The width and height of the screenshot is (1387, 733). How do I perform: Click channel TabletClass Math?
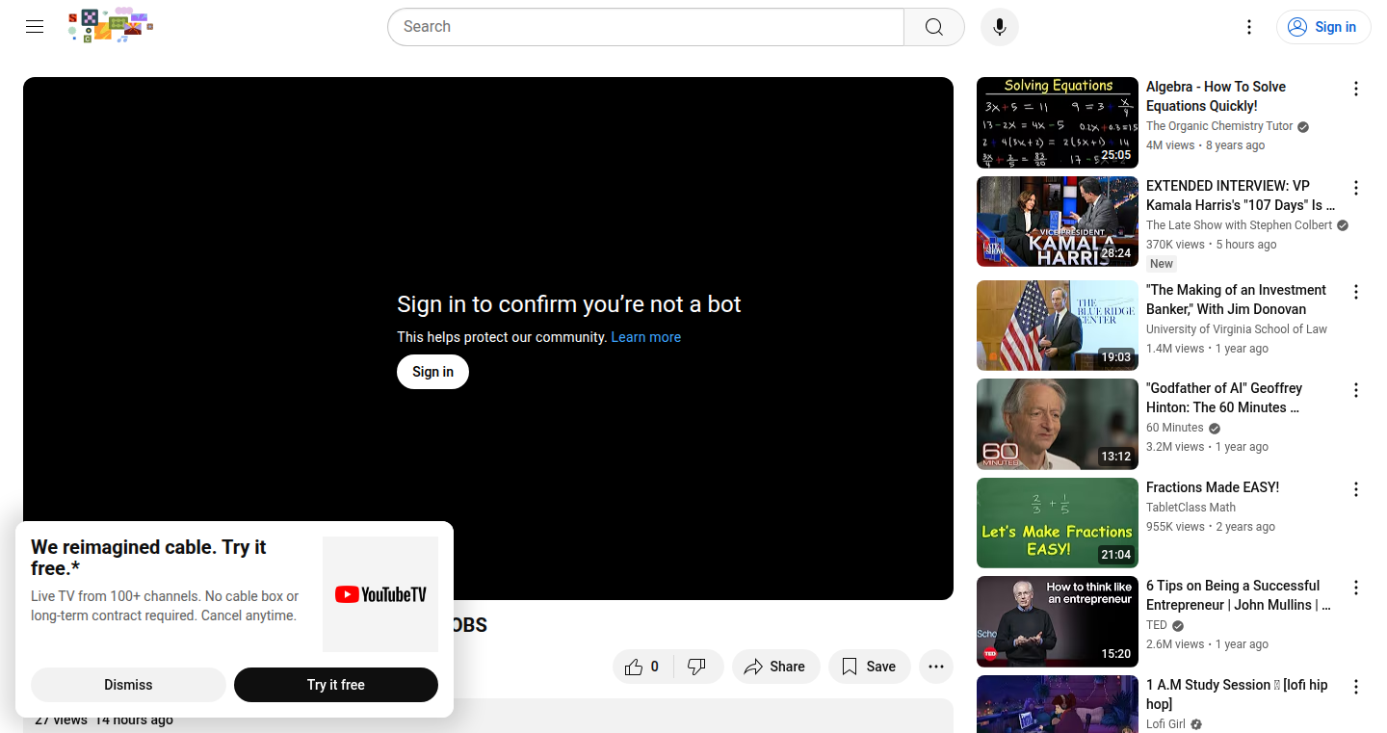pos(1191,508)
